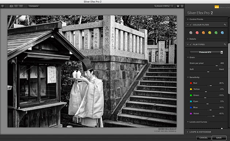Adjust the Blue sensitivity slider
230x141 pixels.
point(211,110)
